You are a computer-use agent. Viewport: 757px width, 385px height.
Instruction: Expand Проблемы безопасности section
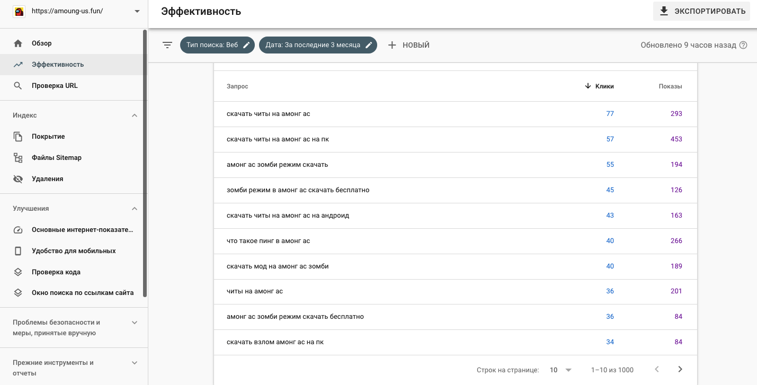pos(135,323)
